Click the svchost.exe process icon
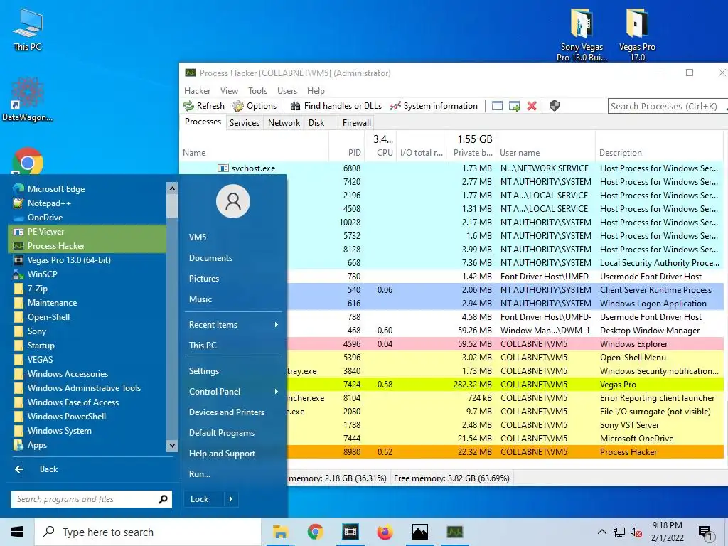728x546 pixels. (x=223, y=168)
